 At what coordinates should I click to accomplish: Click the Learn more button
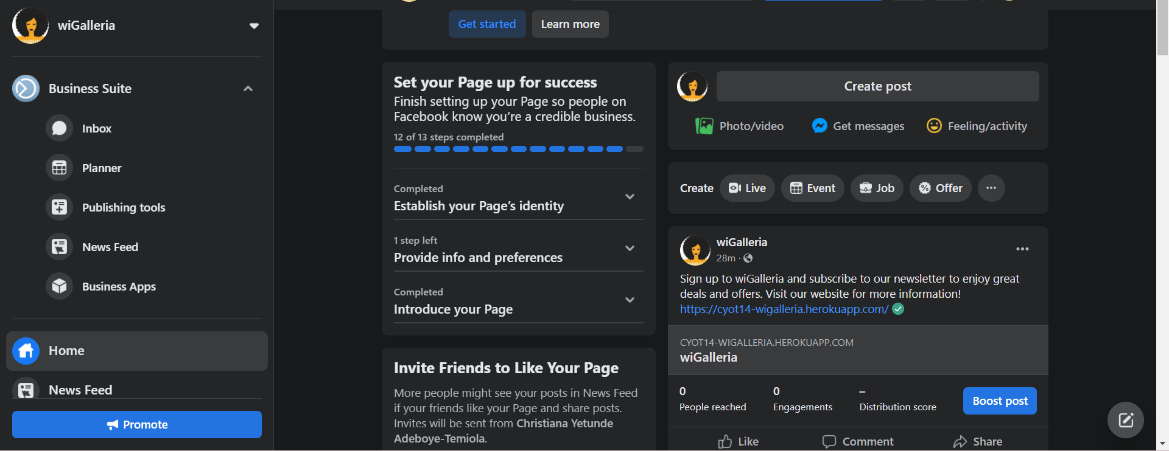click(570, 24)
